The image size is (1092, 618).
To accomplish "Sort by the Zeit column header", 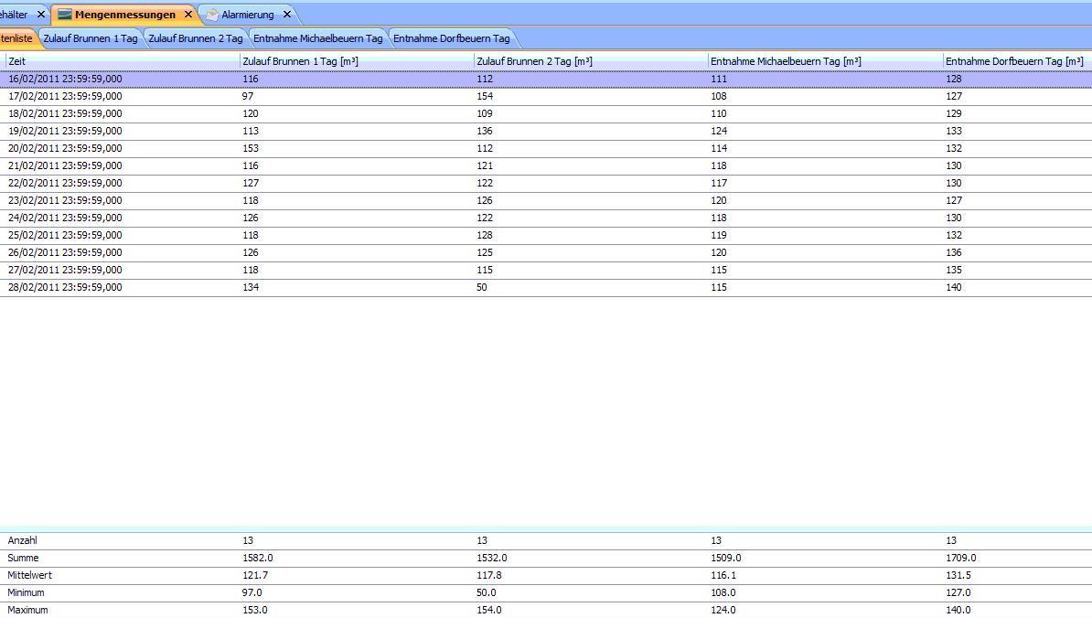I will (x=17, y=61).
